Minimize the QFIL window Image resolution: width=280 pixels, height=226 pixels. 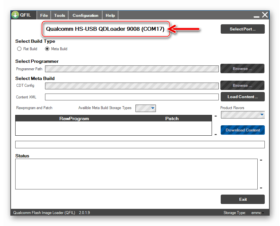(256, 17)
